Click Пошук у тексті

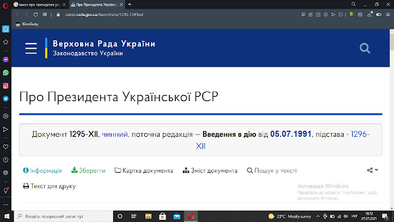click(x=271, y=170)
